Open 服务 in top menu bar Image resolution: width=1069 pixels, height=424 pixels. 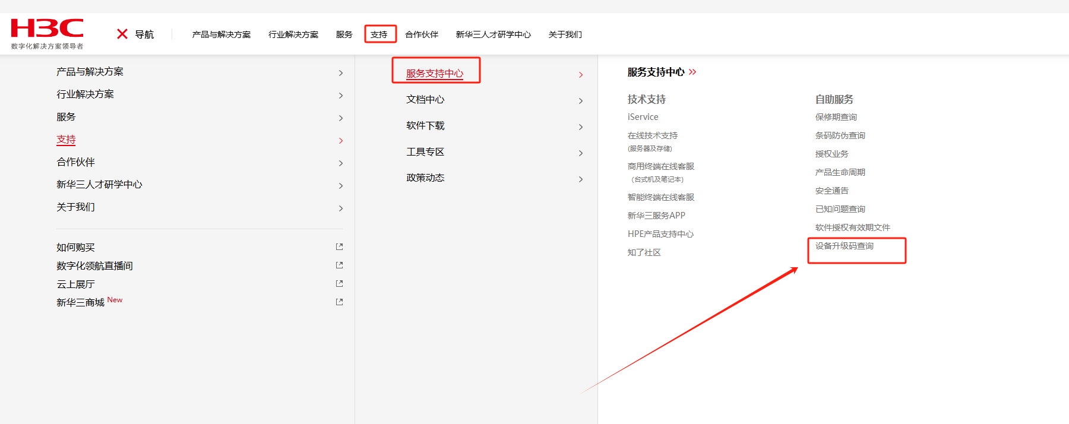(344, 34)
